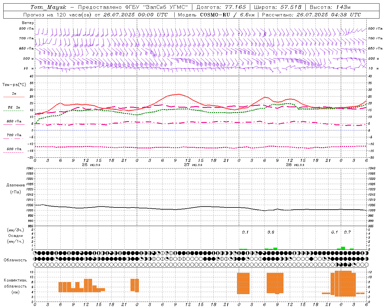Image resolution: width=384 pixels, height=307 pixels.
Task: Click the dash-dot line sample under 700 гПа temperature legend
Action: pos(13,139)
